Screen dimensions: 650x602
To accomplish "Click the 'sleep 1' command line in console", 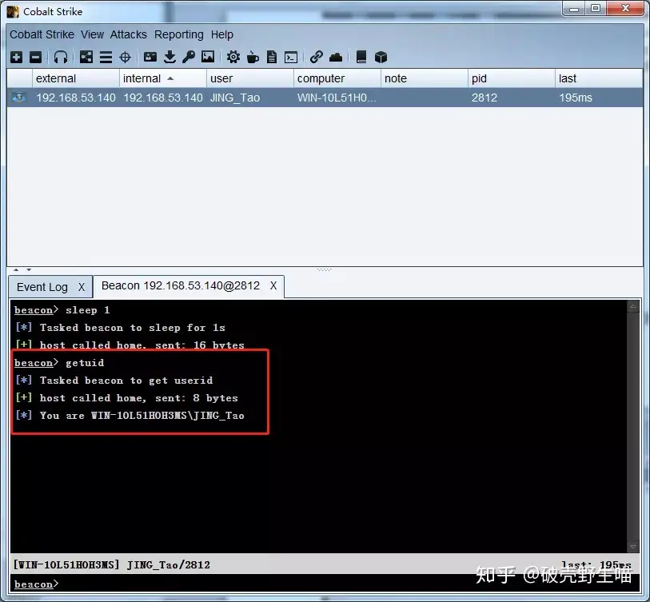I will tap(62, 310).
